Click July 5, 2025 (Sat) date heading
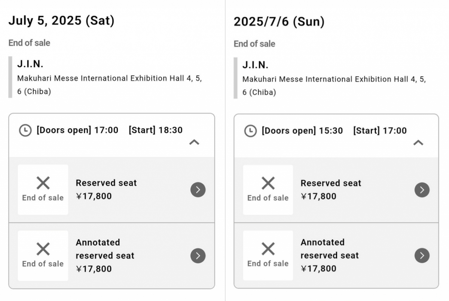 point(61,21)
